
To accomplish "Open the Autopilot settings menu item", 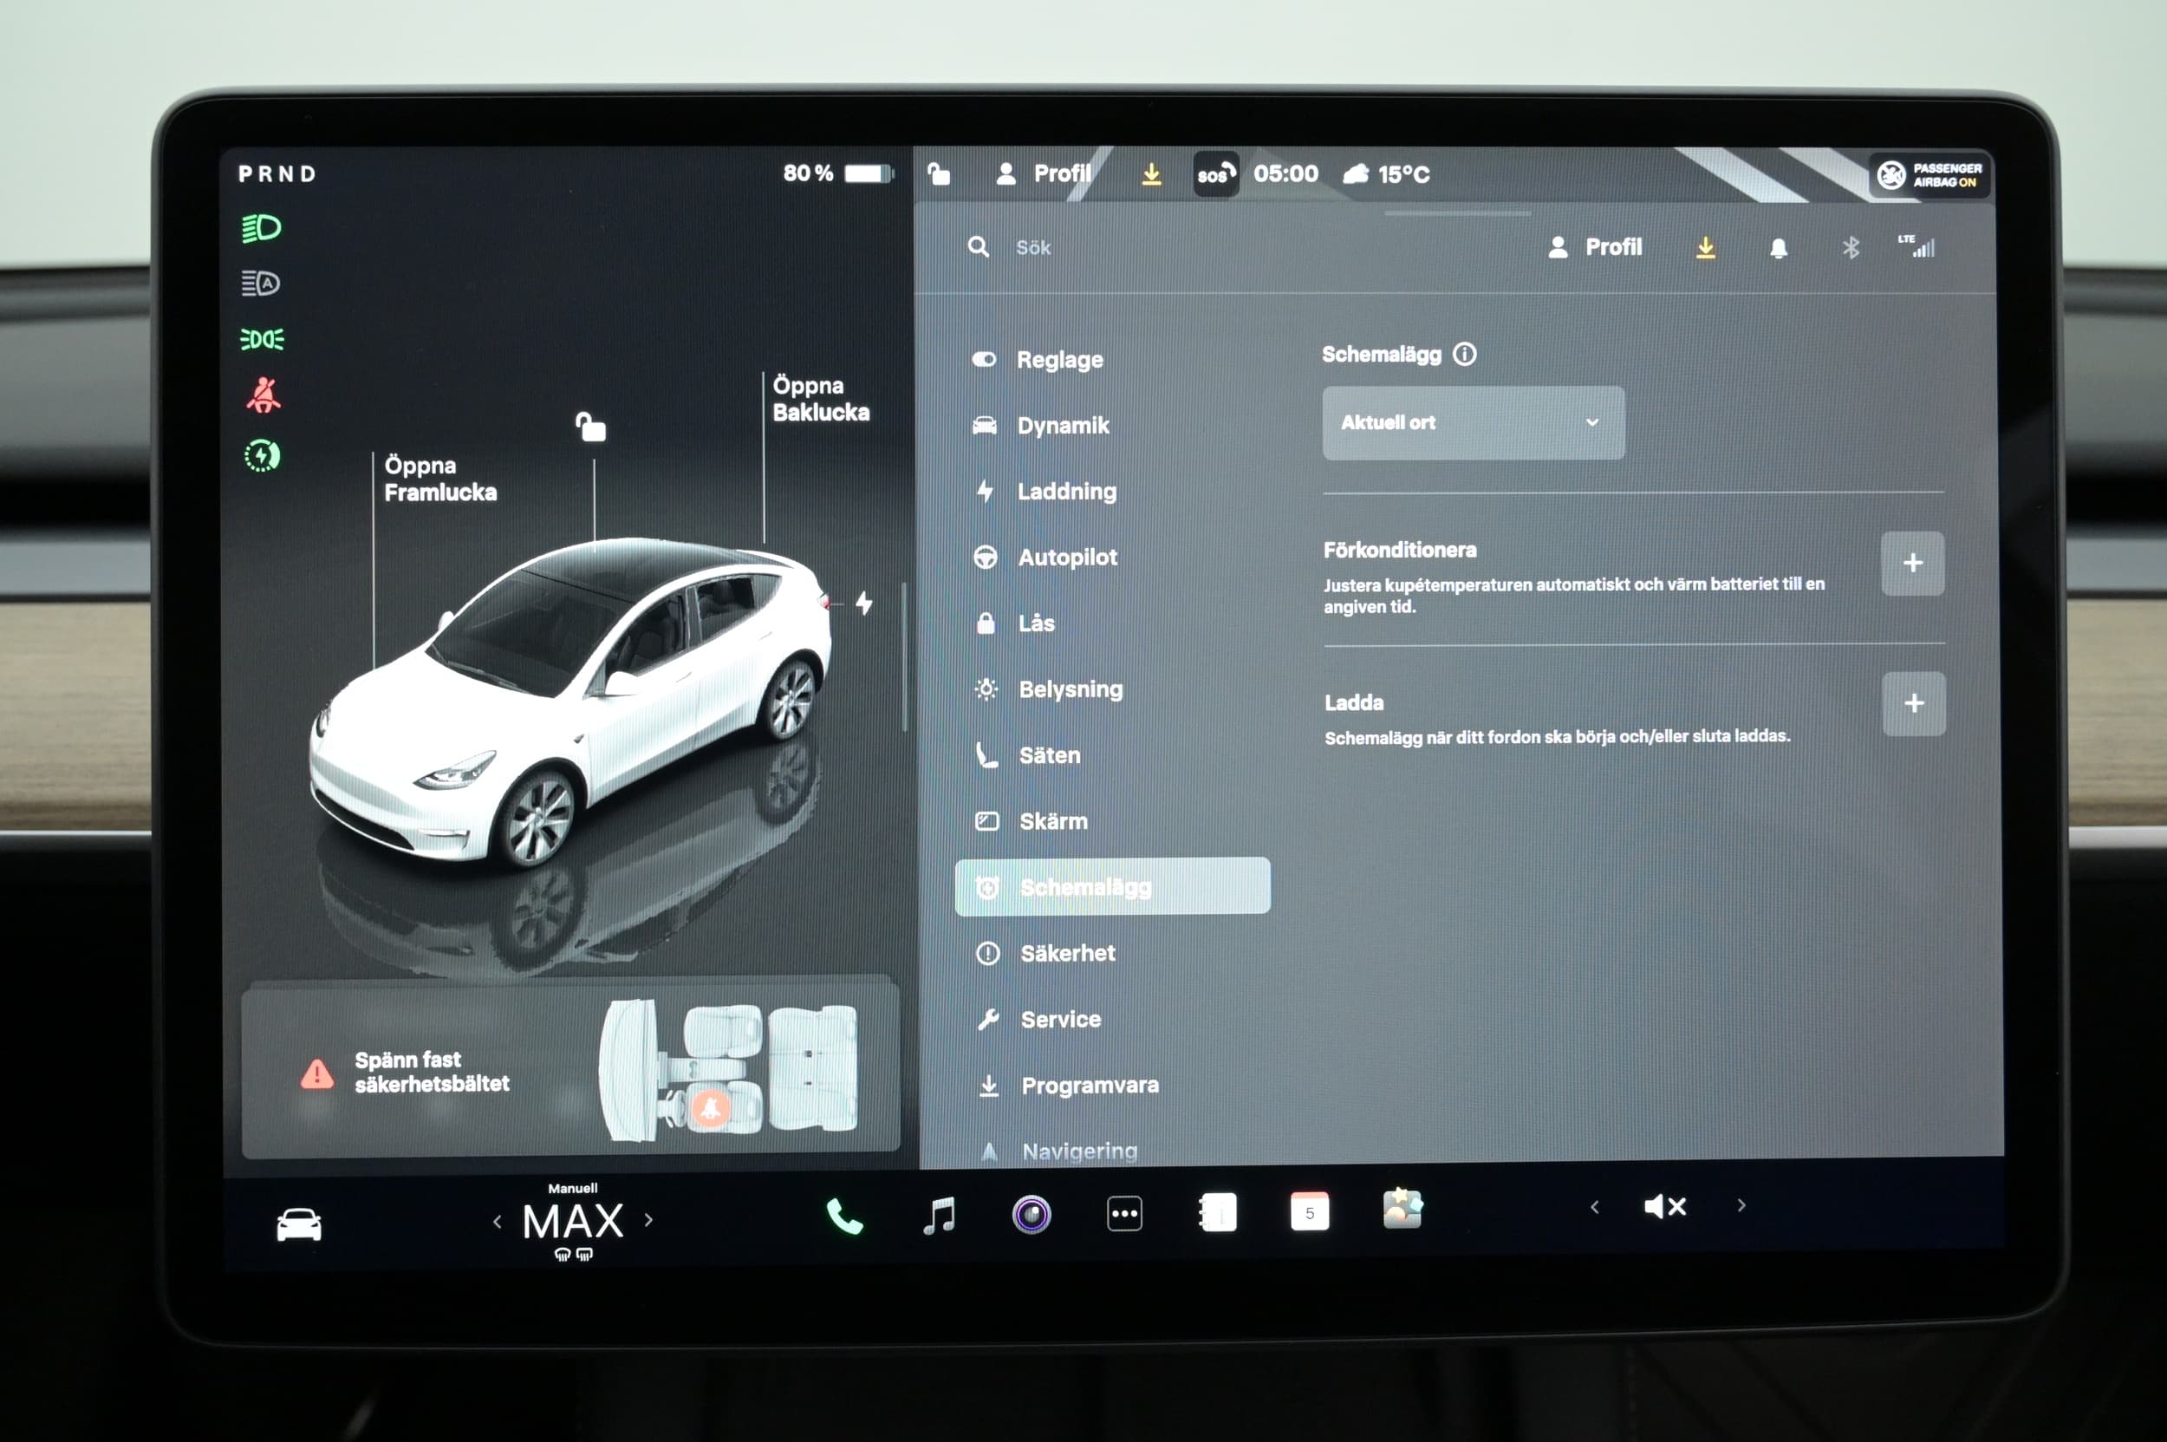I will pyautogui.click(x=1066, y=558).
